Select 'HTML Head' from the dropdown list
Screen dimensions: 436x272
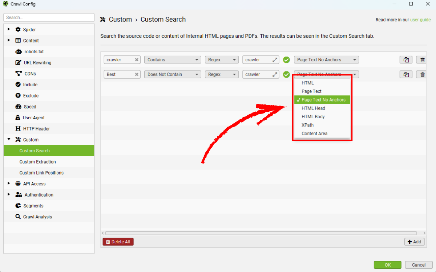313,108
